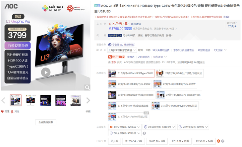Click 211限时达 delivery option
Image resolution: width=242 pixels, height=147 pixels.
144,57
